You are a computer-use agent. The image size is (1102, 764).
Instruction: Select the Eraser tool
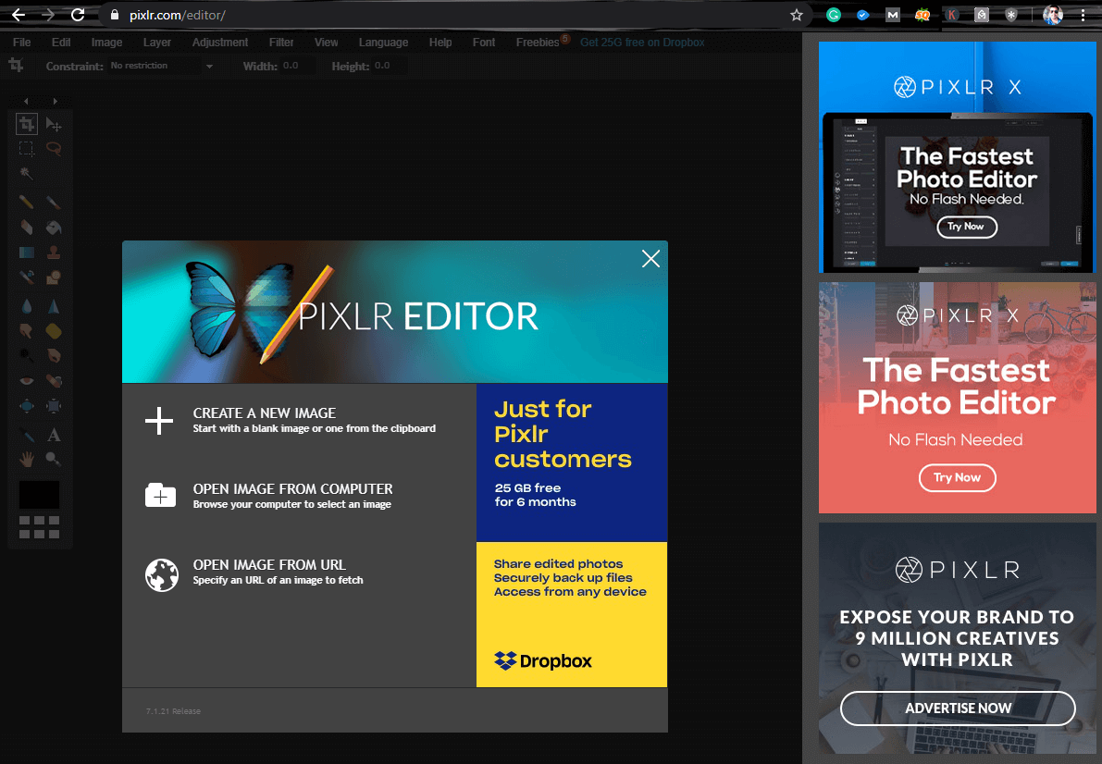[26, 227]
